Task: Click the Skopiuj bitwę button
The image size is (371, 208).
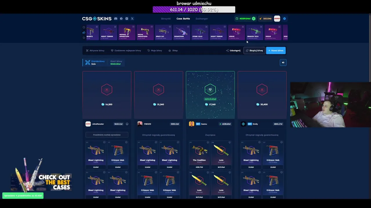Action: [x=254, y=51]
